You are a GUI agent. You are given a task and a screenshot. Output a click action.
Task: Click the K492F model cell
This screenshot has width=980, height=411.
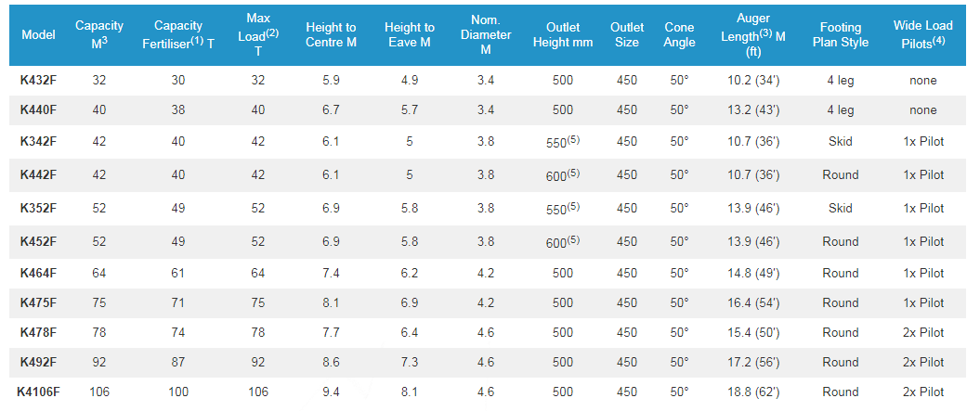tap(38, 362)
